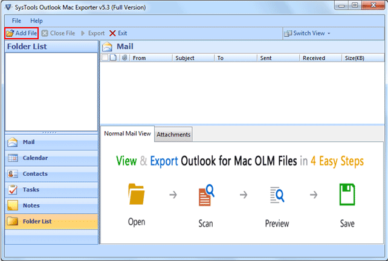Click the SysTools app icon in title bar

click(x=8, y=7)
